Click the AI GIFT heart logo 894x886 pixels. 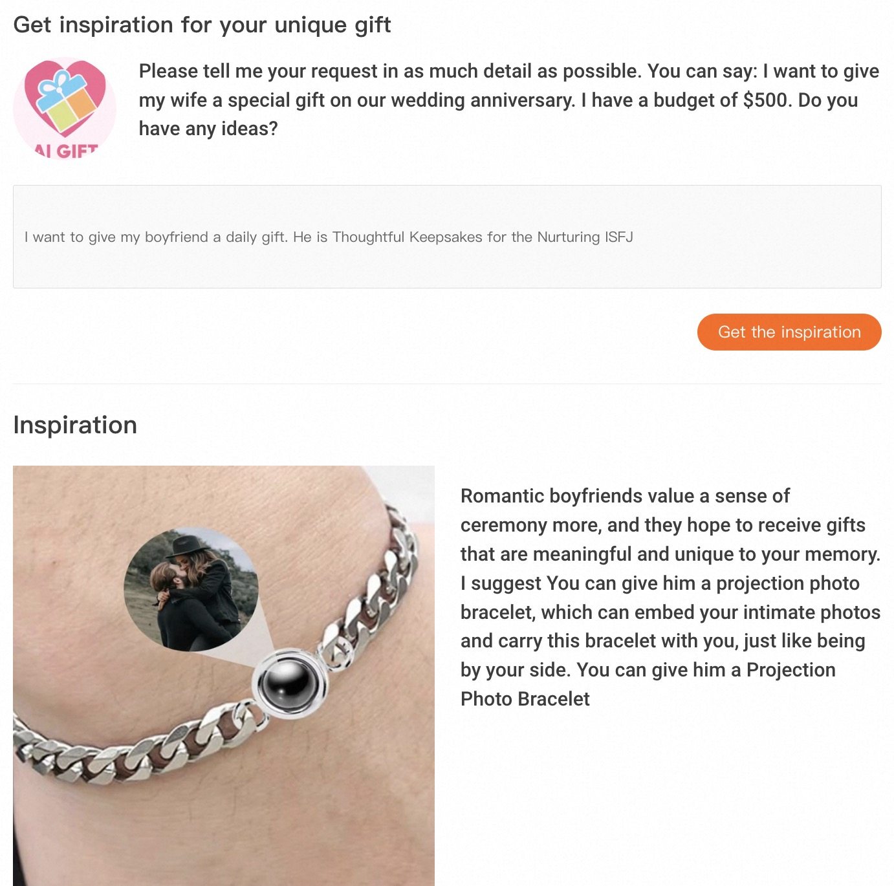(x=65, y=108)
